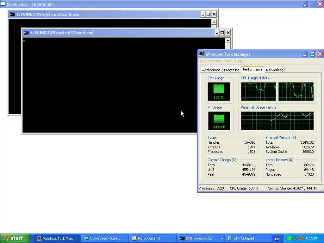Screen dimensions: 324x243
Task: Minimize the front cmd.exe window
Action: (217, 33)
